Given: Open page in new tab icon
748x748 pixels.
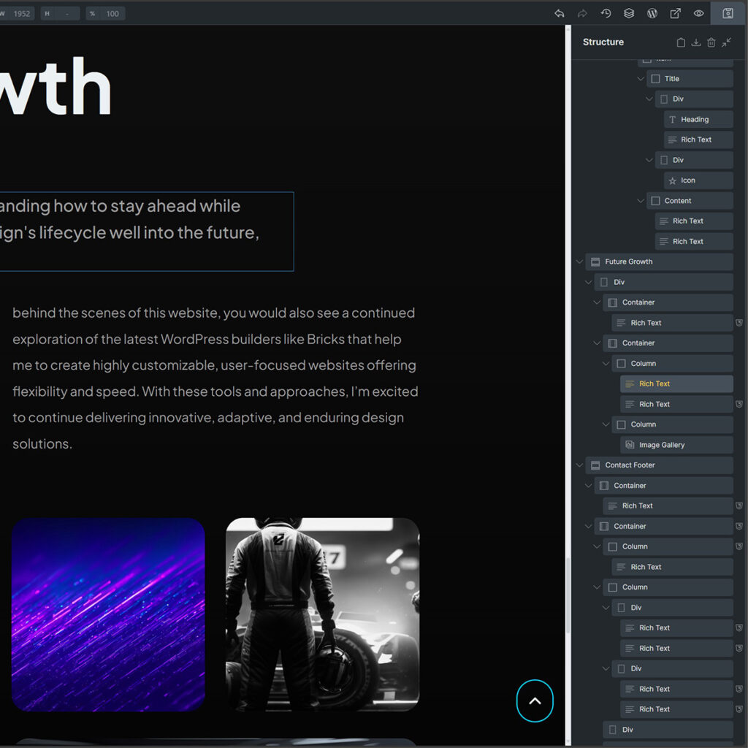Looking at the screenshot, I should pos(676,13).
